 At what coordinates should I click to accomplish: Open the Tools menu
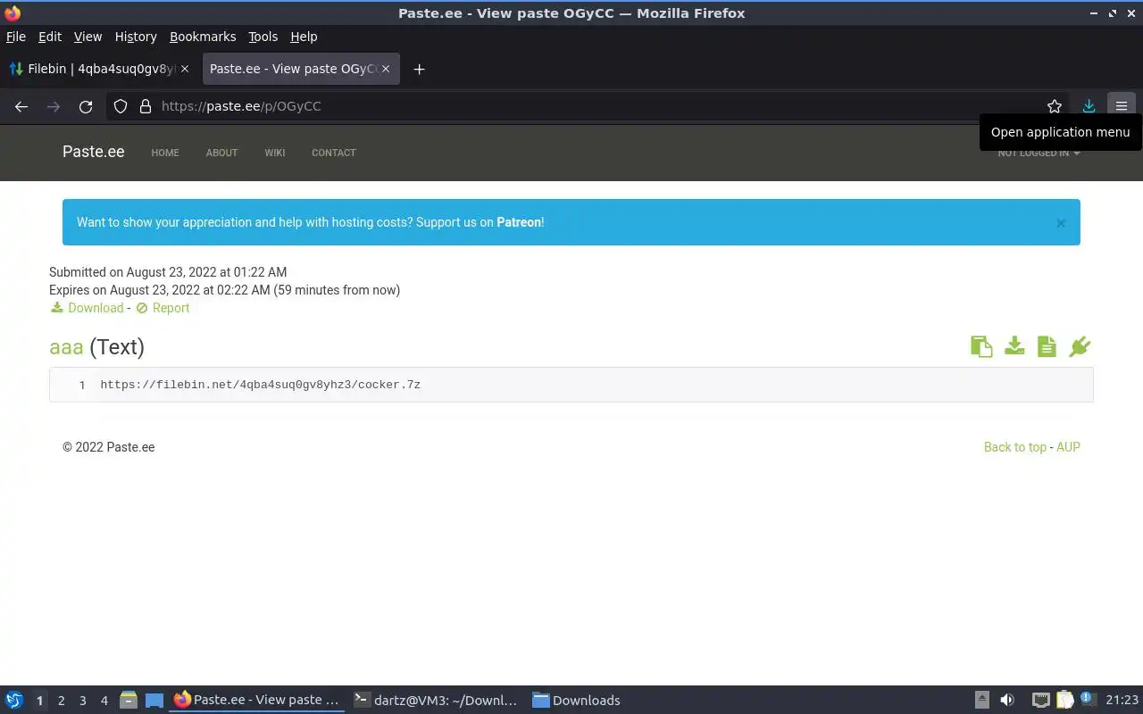pos(263,37)
